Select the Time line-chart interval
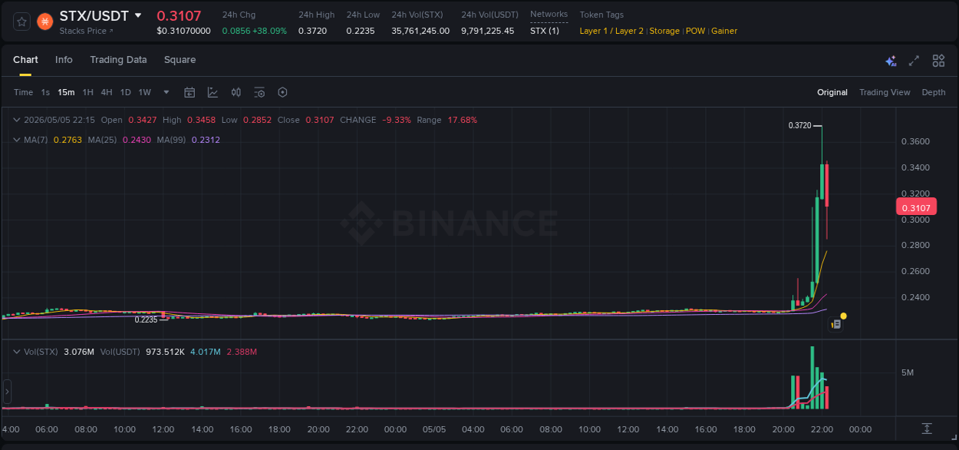Screen dimensions: 959x450 (23, 92)
